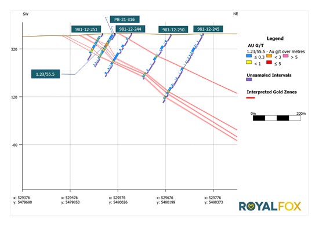Click the Royal Fox logo
The height and width of the screenshot is (226, 319).
pyautogui.click(x=270, y=206)
